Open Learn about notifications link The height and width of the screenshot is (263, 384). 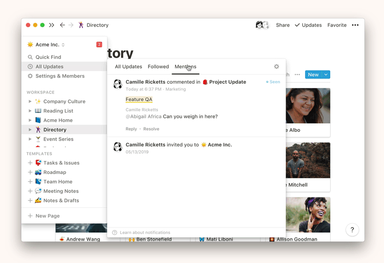pos(144,232)
